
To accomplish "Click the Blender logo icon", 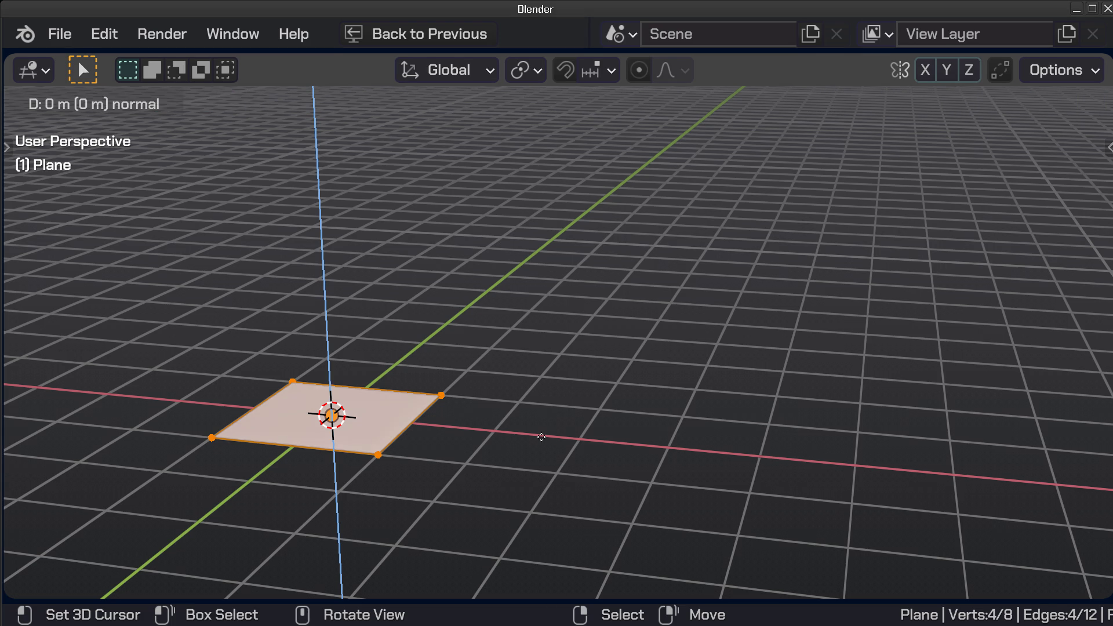I will 25,34.
